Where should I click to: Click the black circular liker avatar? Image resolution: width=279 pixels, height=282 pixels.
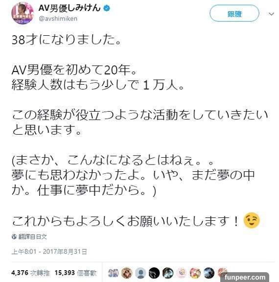154,273
